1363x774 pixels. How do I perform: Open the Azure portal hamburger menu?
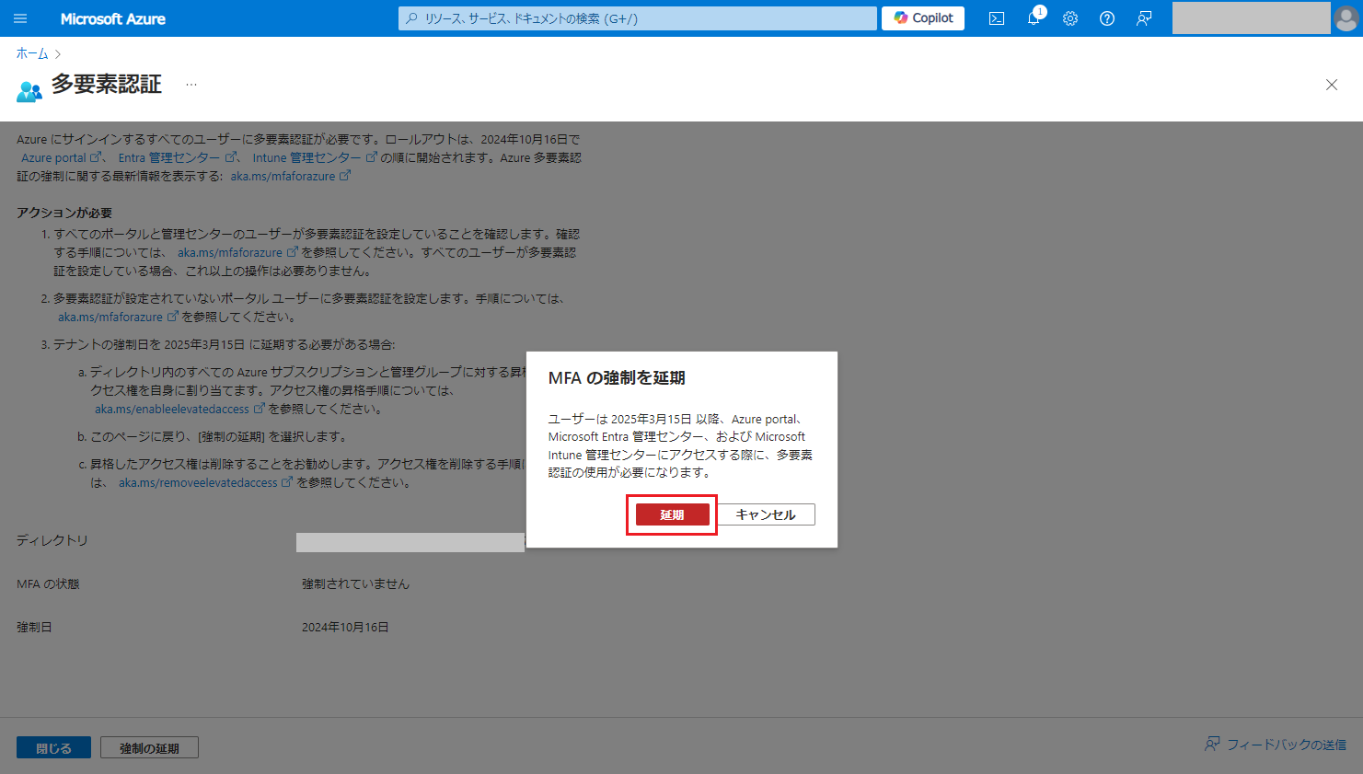(20, 17)
